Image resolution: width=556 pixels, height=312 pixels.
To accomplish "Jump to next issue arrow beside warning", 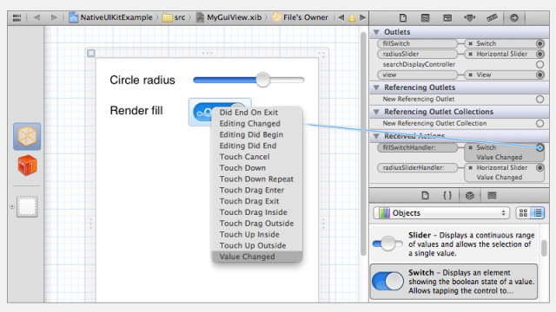I will coord(362,17).
